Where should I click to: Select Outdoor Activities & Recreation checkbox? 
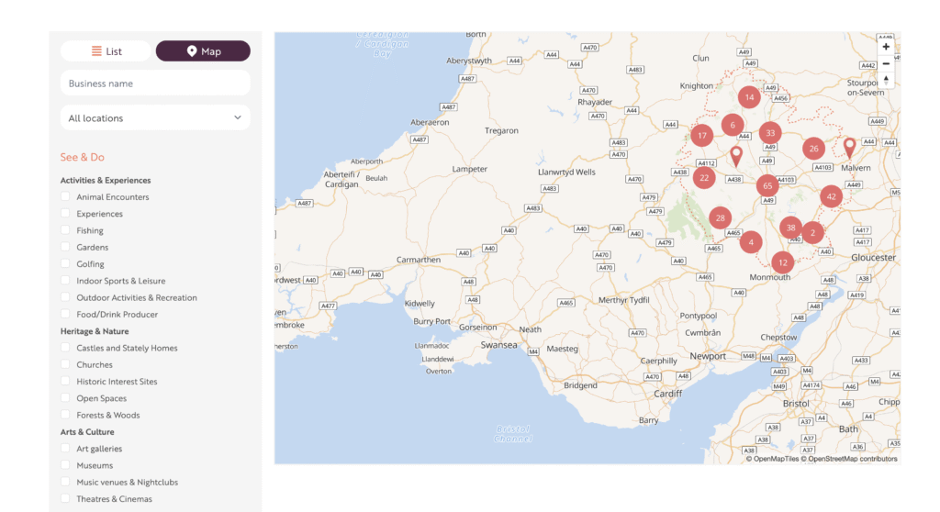(x=65, y=297)
